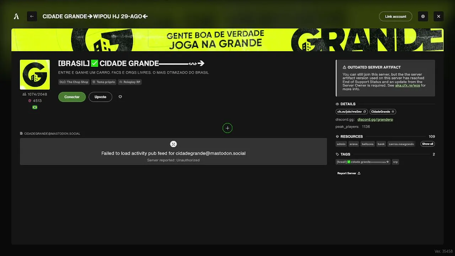Click the players icon beside 1074/2048
455x256 pixels.
[24, 94]
